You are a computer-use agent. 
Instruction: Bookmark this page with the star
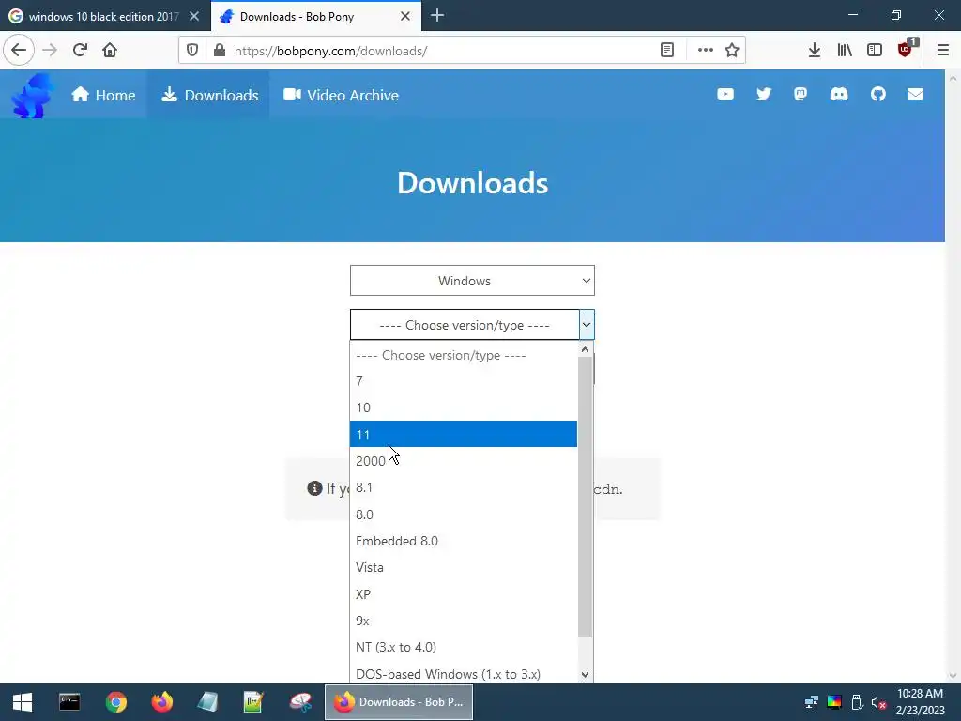coord(732,51)
